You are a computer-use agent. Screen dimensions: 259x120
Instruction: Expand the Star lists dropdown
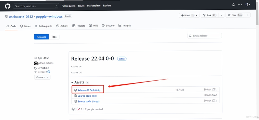point(248,15)
